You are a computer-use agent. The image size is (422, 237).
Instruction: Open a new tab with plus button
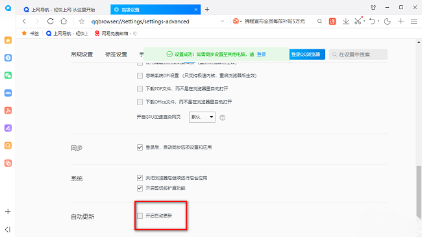pyautogui.click(x=207, y=10)
